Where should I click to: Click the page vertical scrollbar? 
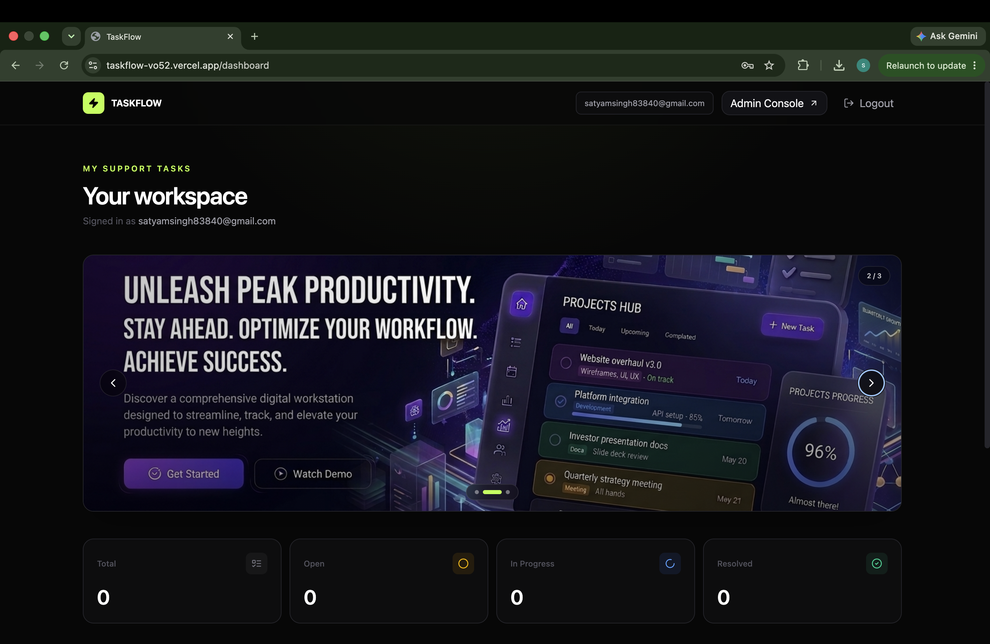[987, 265]
